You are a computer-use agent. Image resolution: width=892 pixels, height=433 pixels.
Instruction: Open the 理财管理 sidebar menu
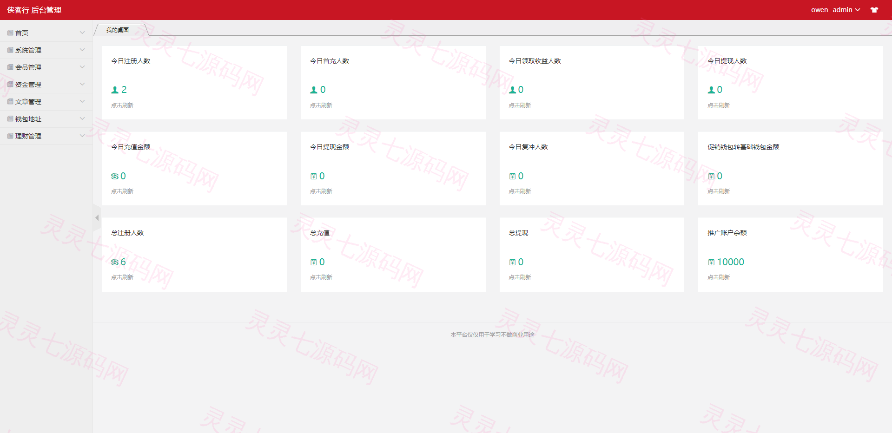[x=46, y=136]
